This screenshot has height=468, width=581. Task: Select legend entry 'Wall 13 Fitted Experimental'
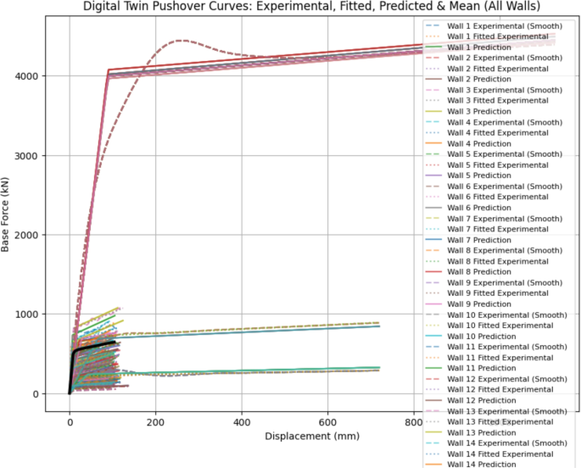(x=489, y=421)
